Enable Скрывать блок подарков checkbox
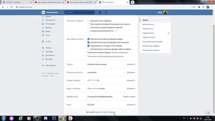Image resolution: width=215 pixels, height=121 pixels. [x=88, y=21]
